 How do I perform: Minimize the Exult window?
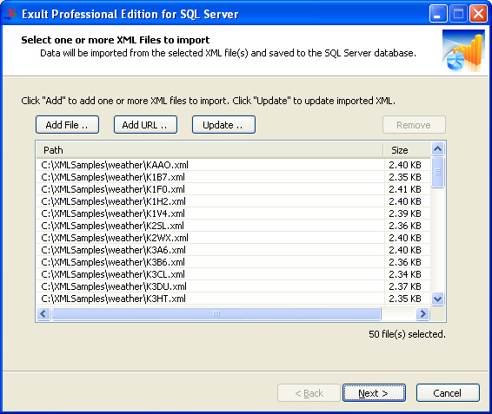(x=438, y=14)
